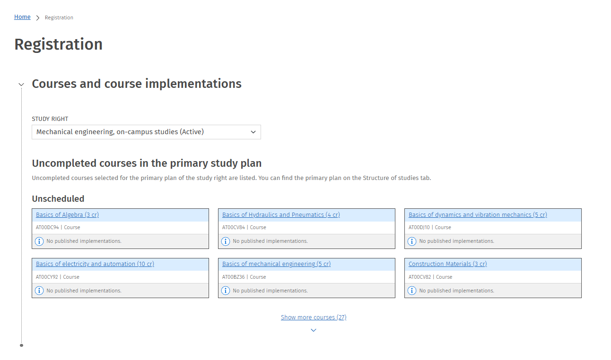This screenshot has height=360, width=611.
Task: Open Basics of dynamics and vibration mechanics
Action: coord(478,215)
